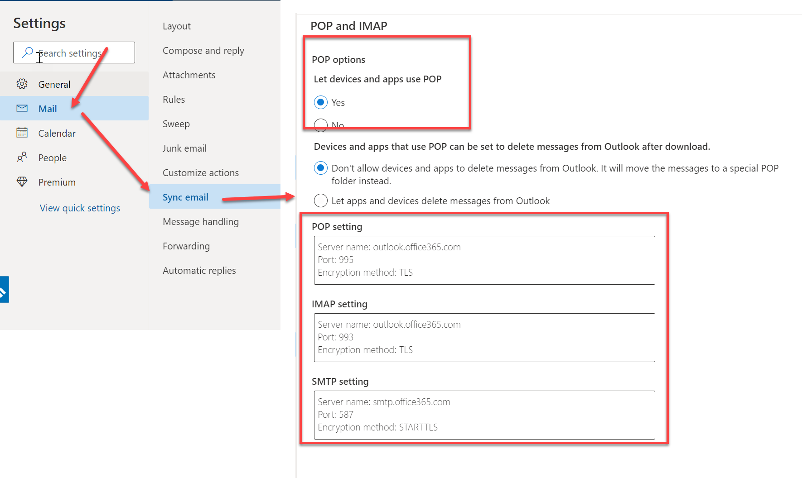The image size is (802, 478).
Task: Click Encryption method: STARTTLS text
Action: tap(378, 427)
